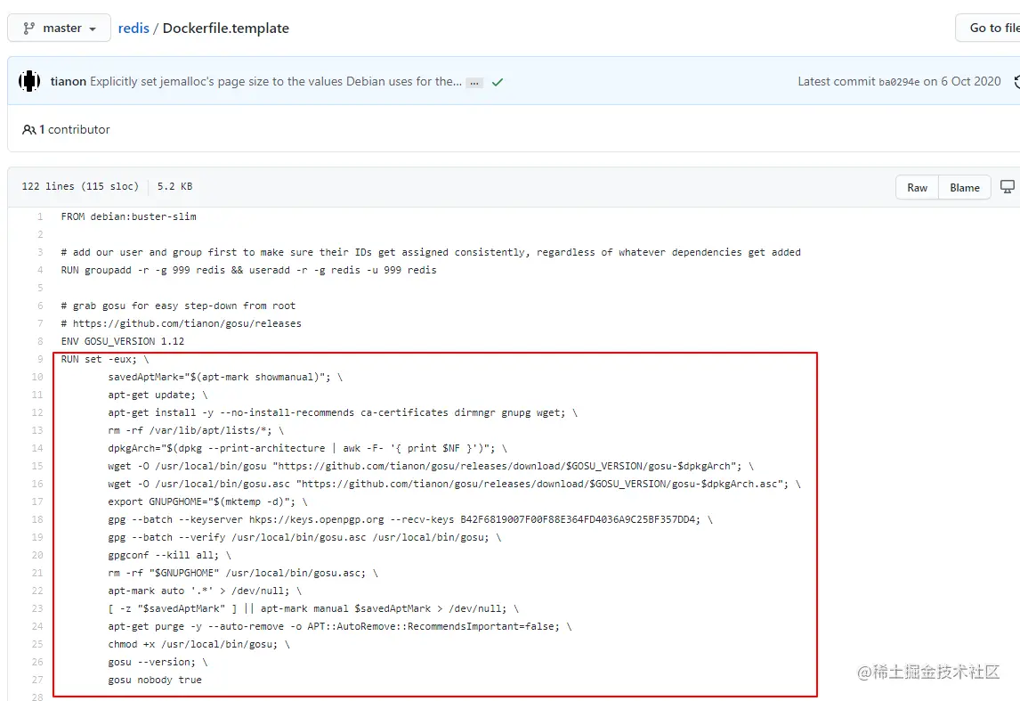Screen dimensions: 1020x701
Task: Open the redis repository link
Action: [134, 28]
